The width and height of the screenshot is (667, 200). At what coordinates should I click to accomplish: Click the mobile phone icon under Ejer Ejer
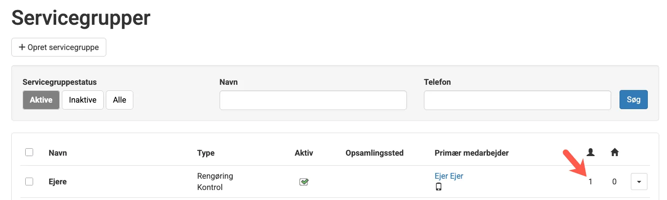[439, 187]
